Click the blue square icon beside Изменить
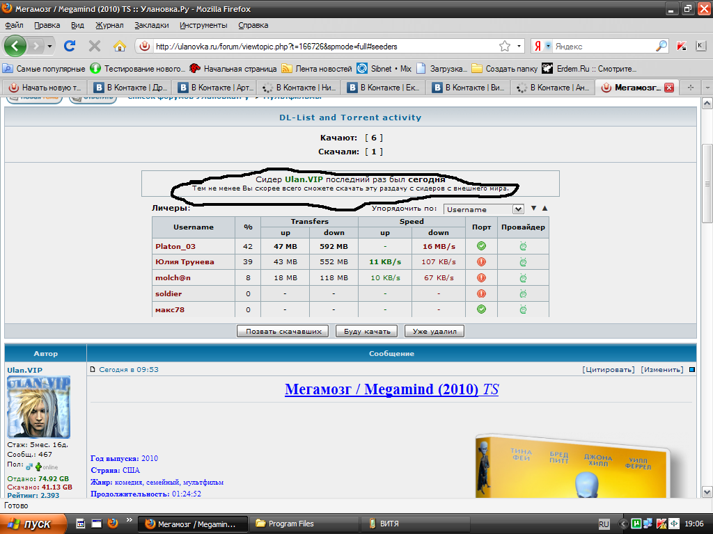This screenshot has height=534, width=713. [692, 370]
